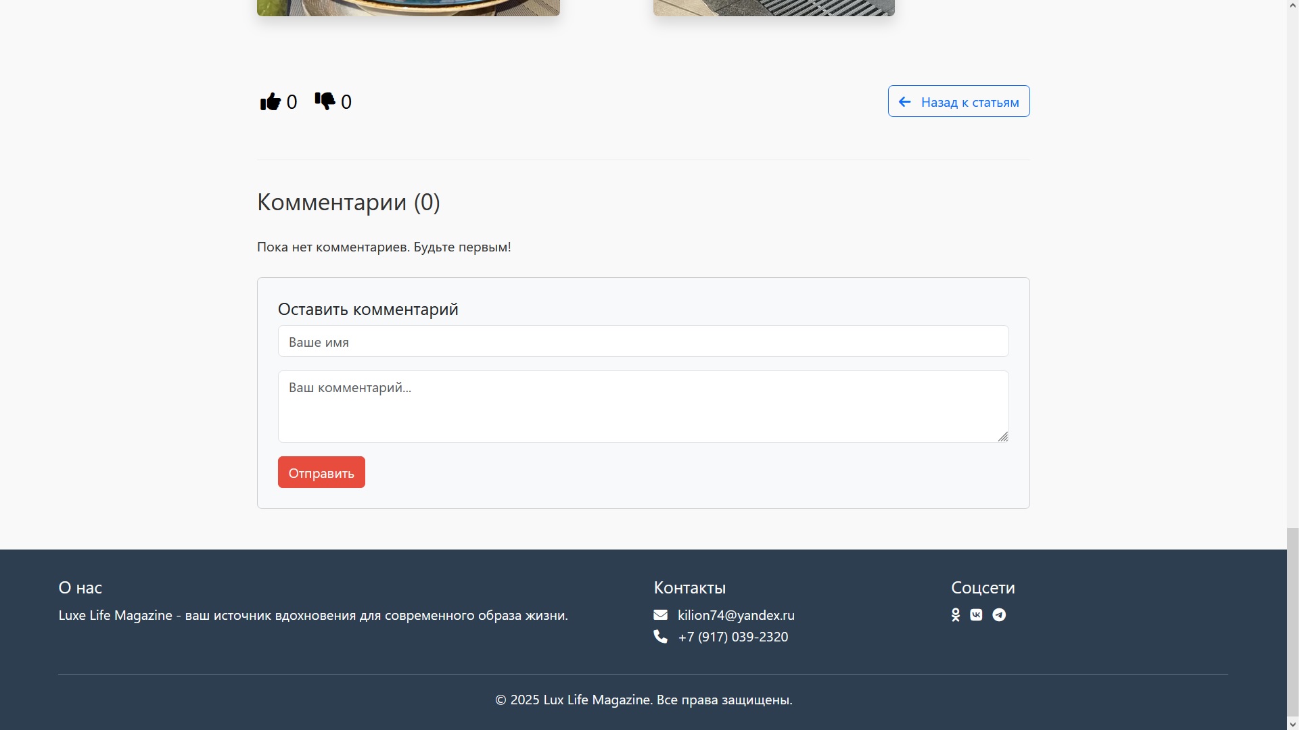
Task: Click the scrollbar track above the thumb
Action: click(x=1293, y=270)
